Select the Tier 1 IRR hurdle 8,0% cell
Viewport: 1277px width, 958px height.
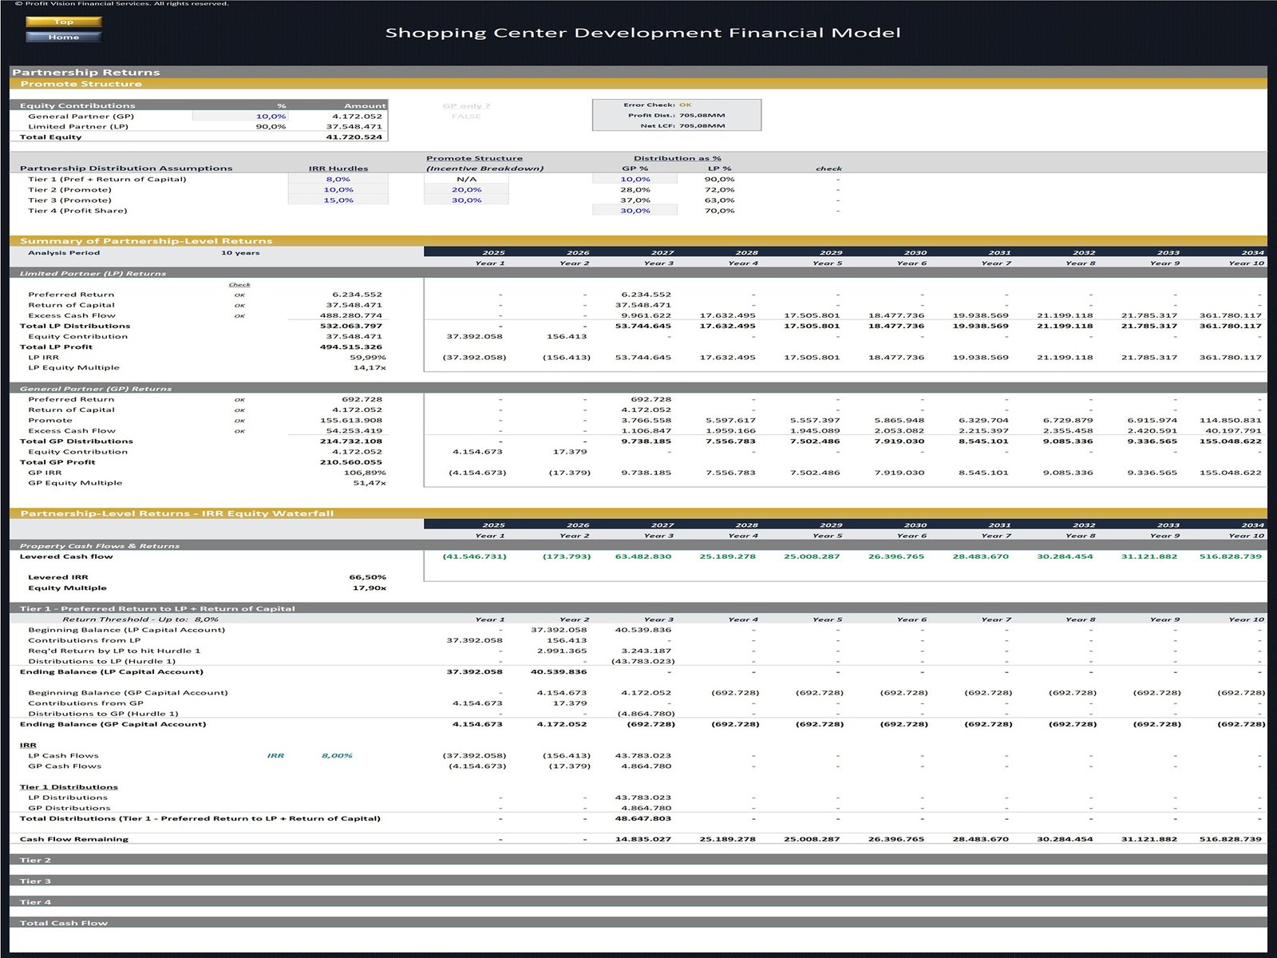[338, 180]
